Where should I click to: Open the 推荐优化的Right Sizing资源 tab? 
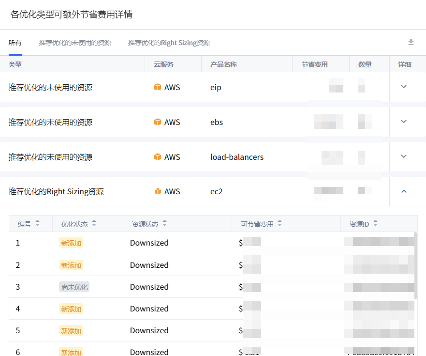[x=169, y=43]
